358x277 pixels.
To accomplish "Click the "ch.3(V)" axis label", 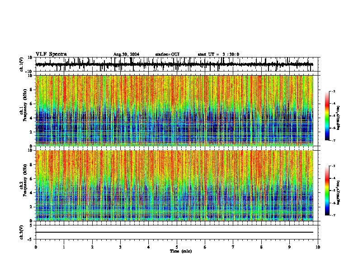I will click(x=22, y=232).
